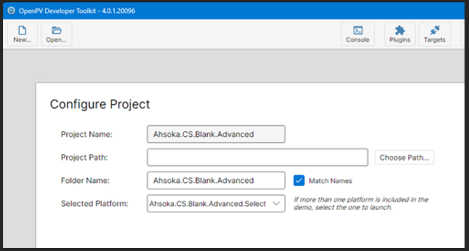Click the OpenPV app icon in title bar
This screenshot has height=251, width=469.
(x=11, y=11)
